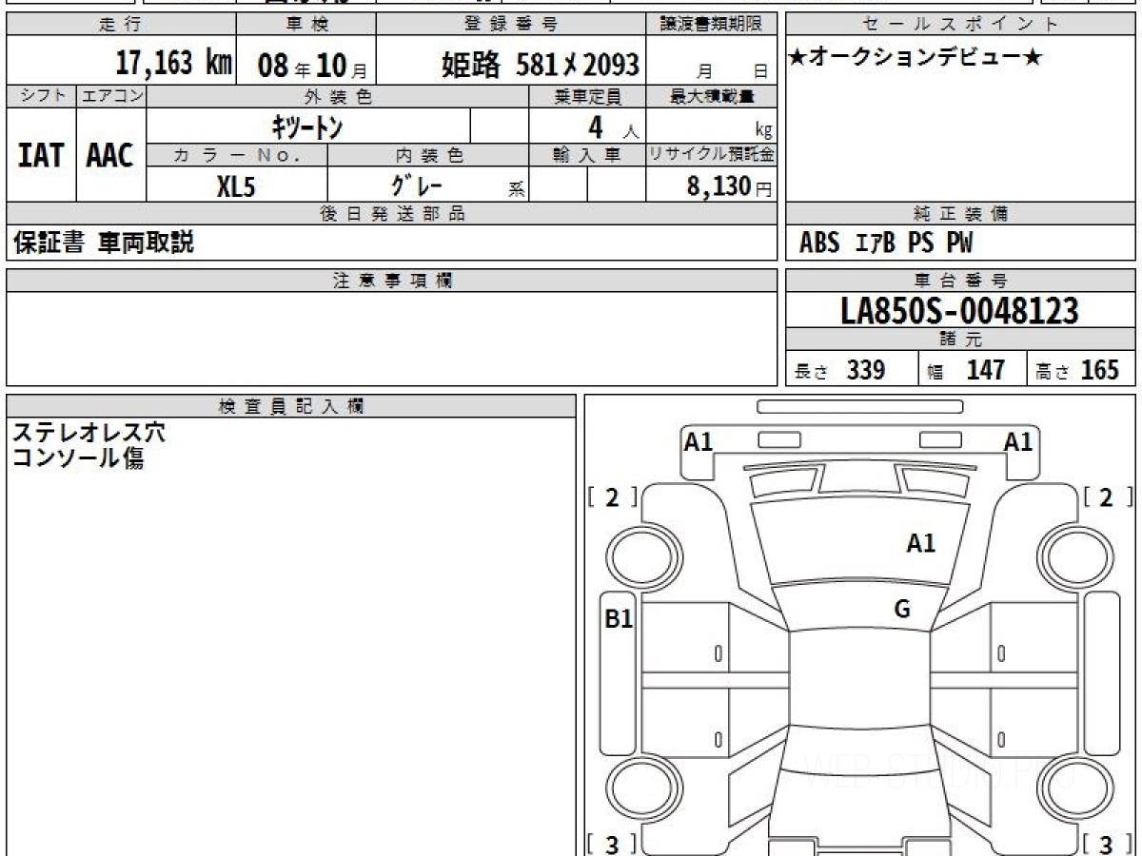
Task: Select color code XL5
Action: coord(236,185)
